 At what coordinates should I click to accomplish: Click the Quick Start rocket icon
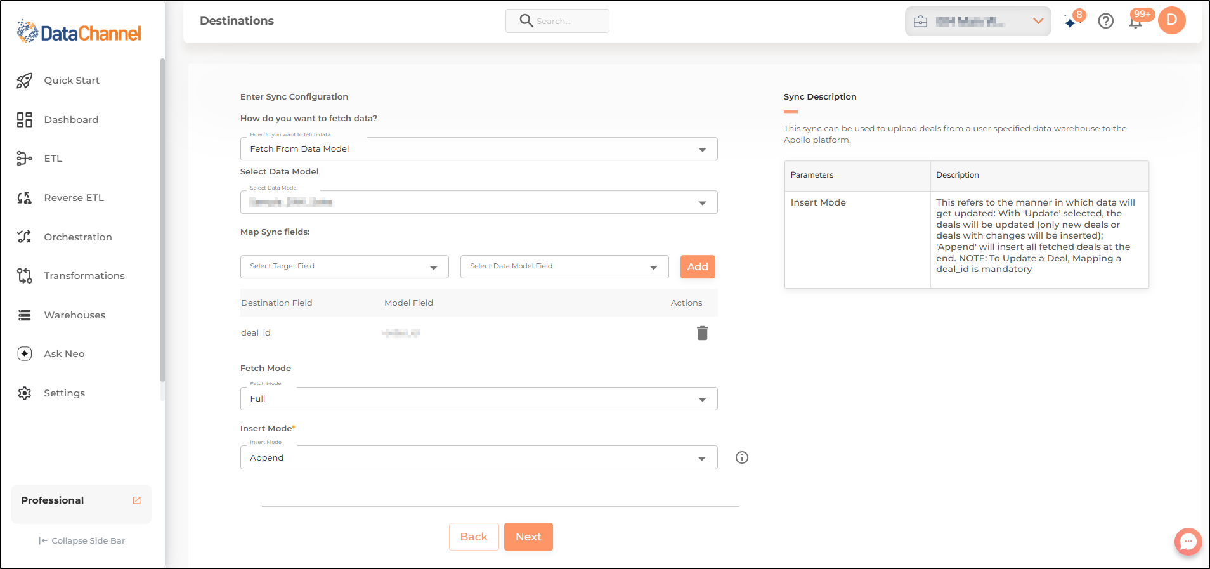pyautogui.click(x=25, y=81)
